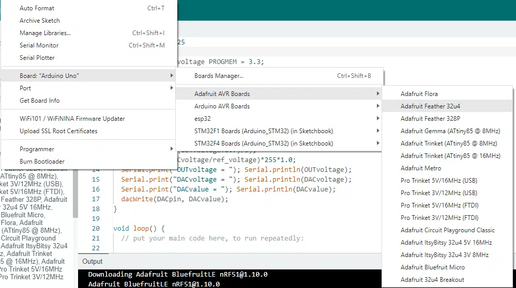Image resolution: width=516 pixels, height=288 pixels.
Task: Click the void loop() code line
Action: pyautogui.click(x=139, y=229)
